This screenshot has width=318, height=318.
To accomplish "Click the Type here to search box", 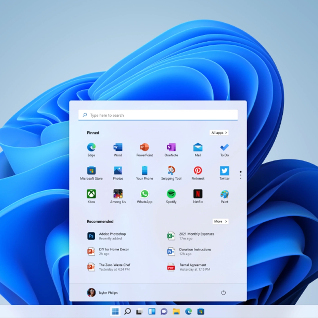I will [158, 115].
